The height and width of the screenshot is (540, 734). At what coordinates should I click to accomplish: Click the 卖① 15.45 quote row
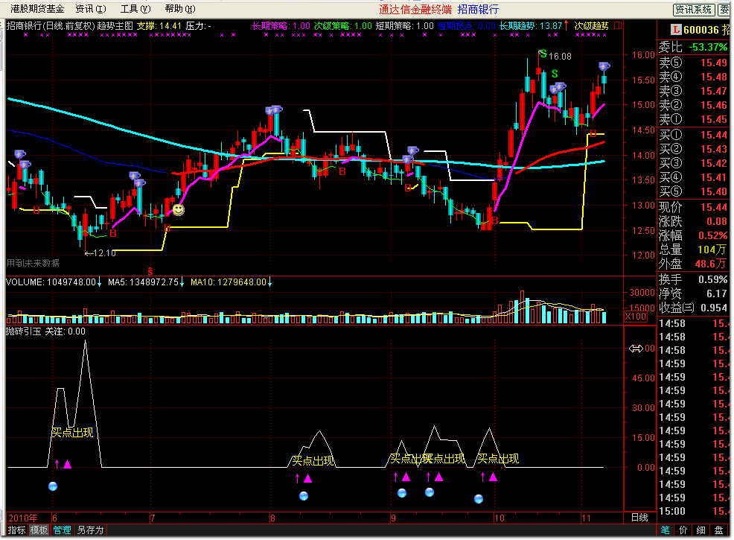(693, 119)
